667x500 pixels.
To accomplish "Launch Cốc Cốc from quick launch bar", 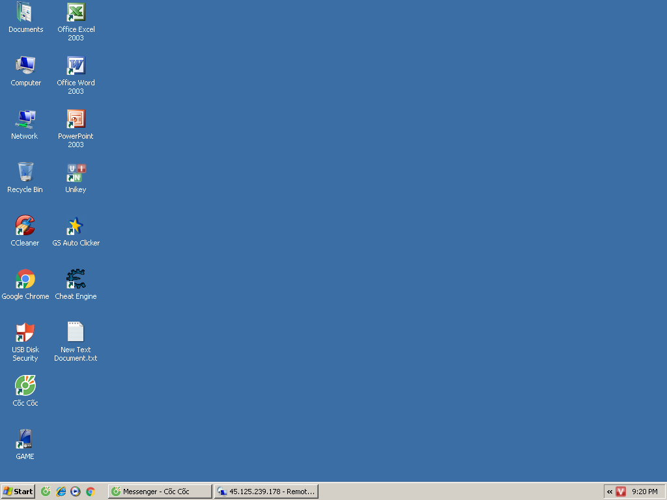I will click(46, 492).
